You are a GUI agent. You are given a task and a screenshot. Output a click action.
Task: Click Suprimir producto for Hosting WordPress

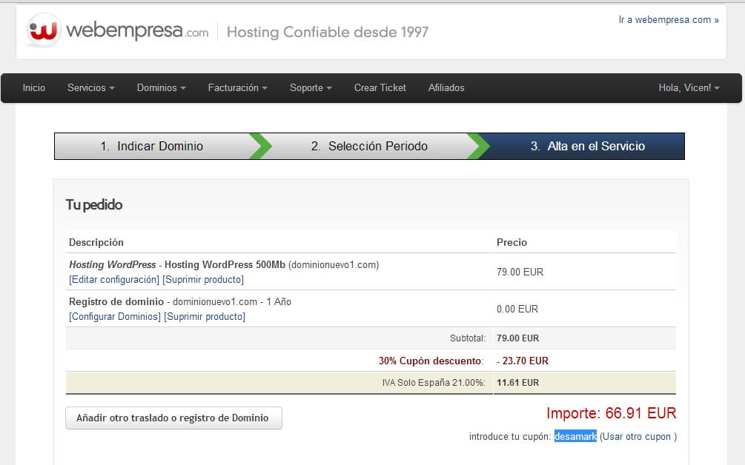click(203, 279)
